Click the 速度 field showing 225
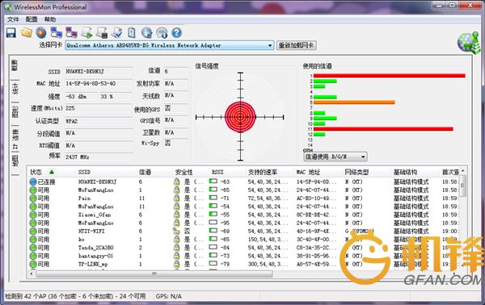Viewport: 485px width, 305px height. point(99,108)
